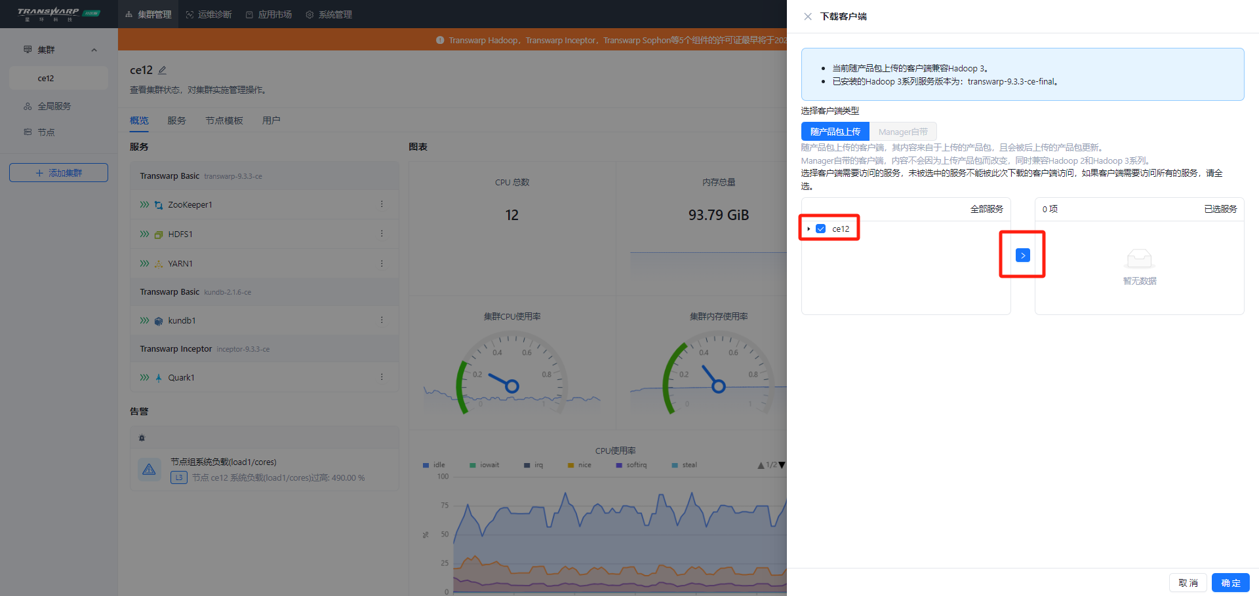Switch to the 节点模板 tab
The image size is (1259, 596).
(x=224, y=121)
